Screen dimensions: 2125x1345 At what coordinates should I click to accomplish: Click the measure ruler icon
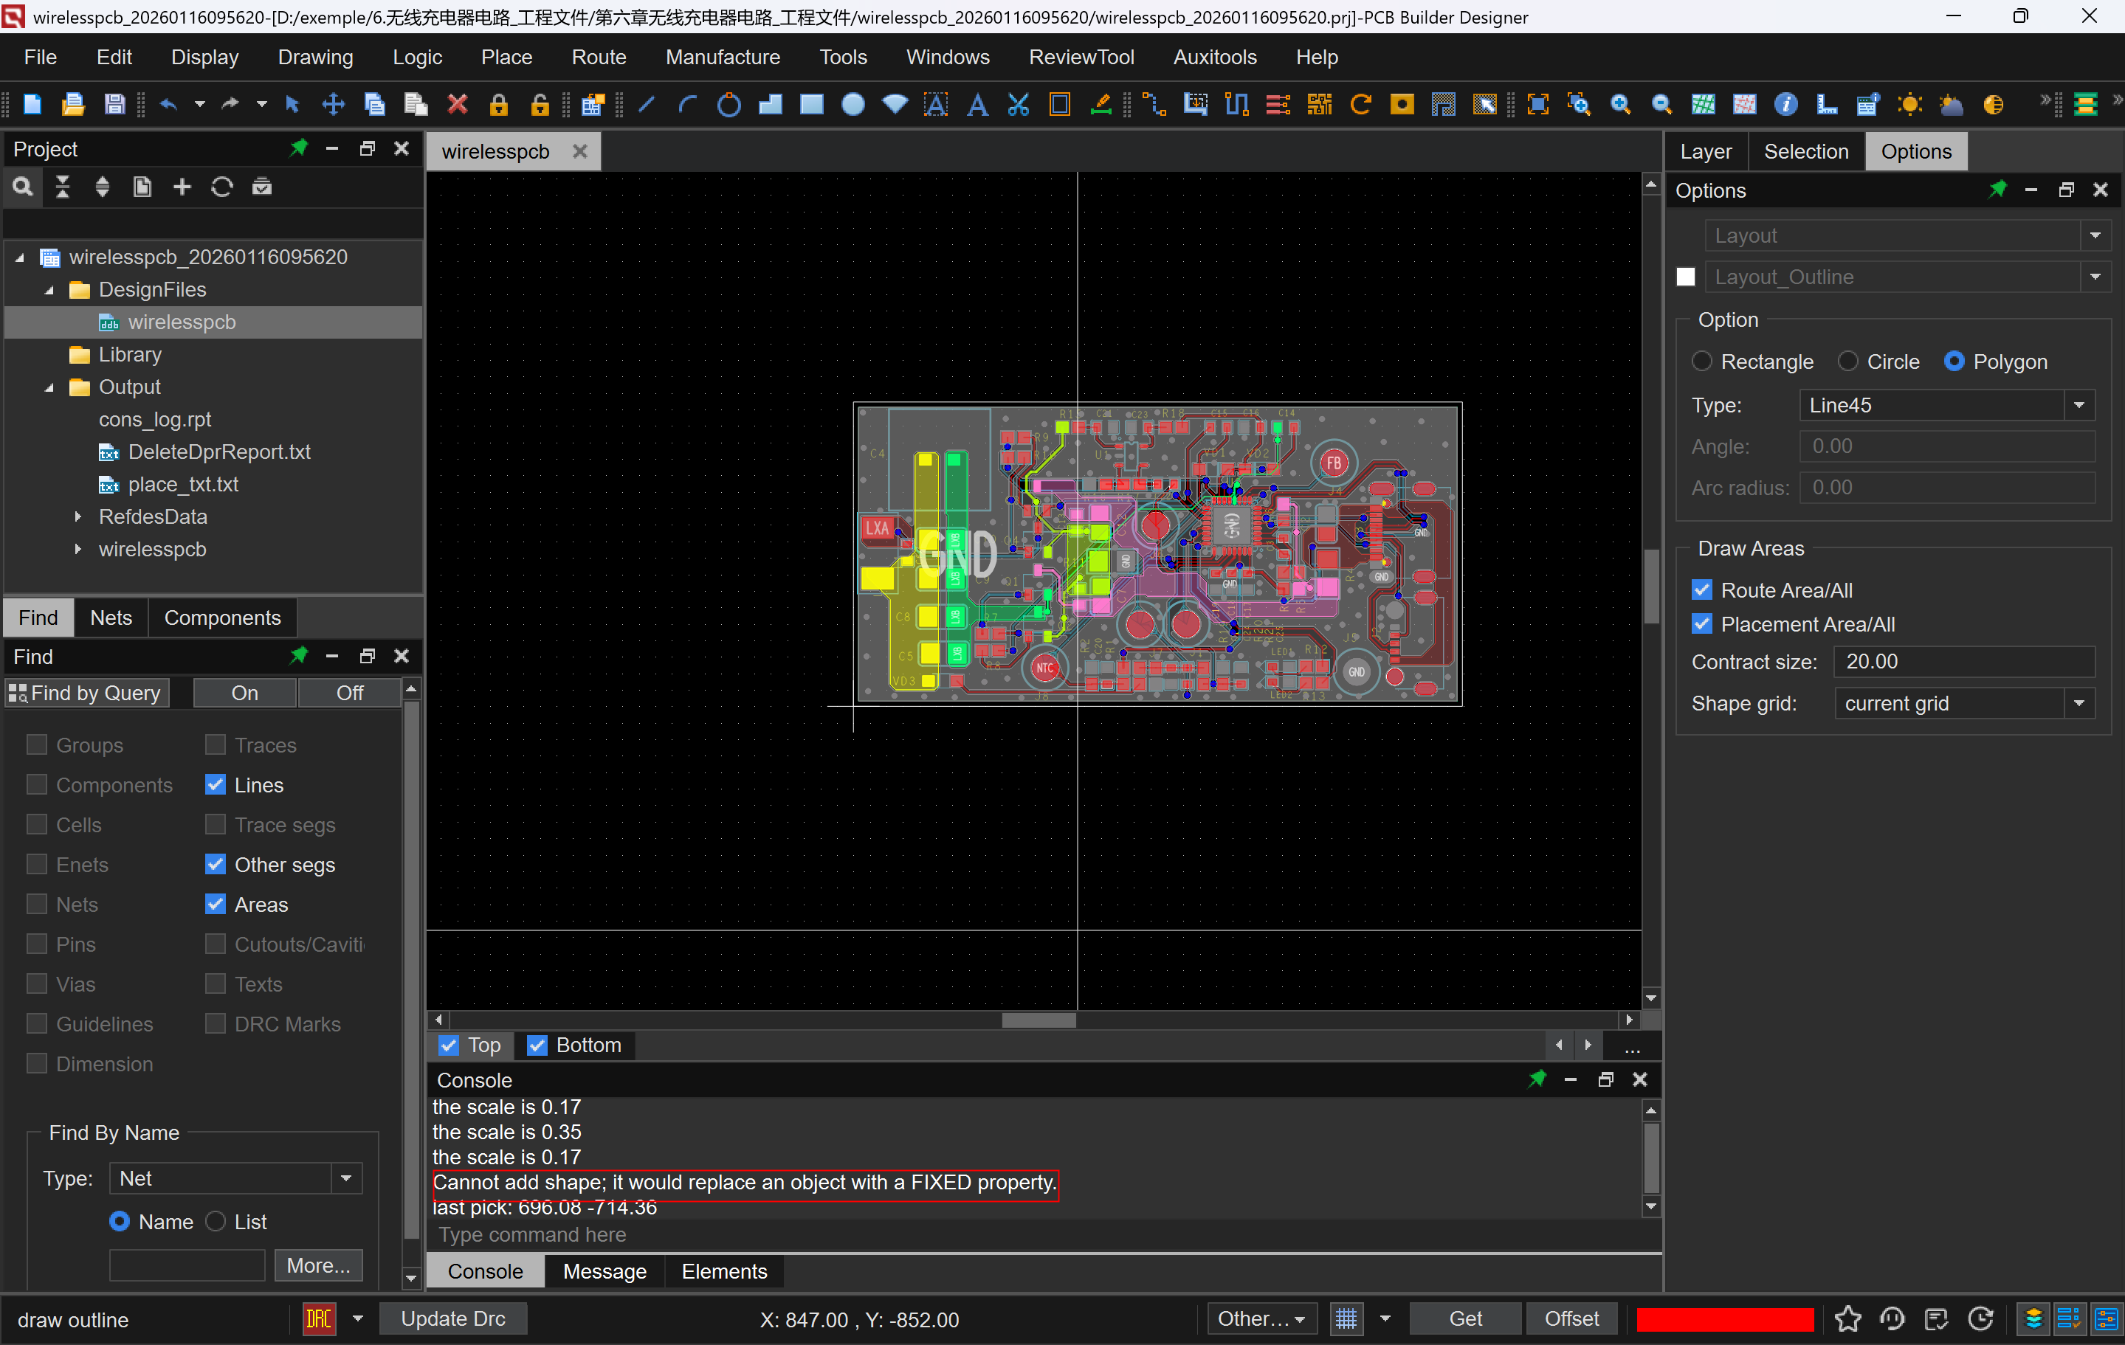1827,105
